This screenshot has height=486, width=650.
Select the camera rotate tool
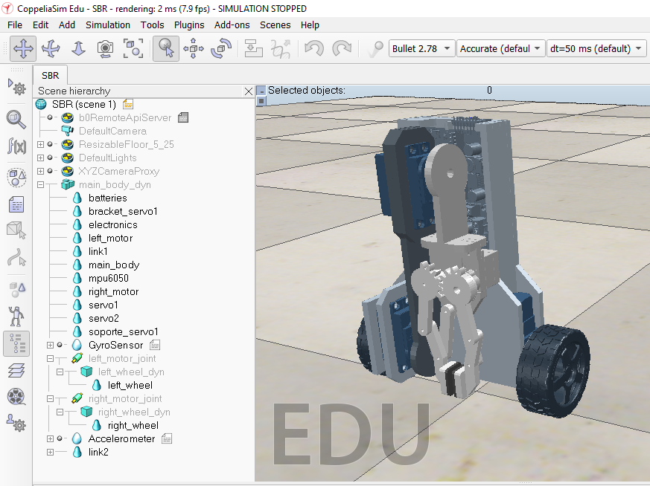click(x=51, y=49)
